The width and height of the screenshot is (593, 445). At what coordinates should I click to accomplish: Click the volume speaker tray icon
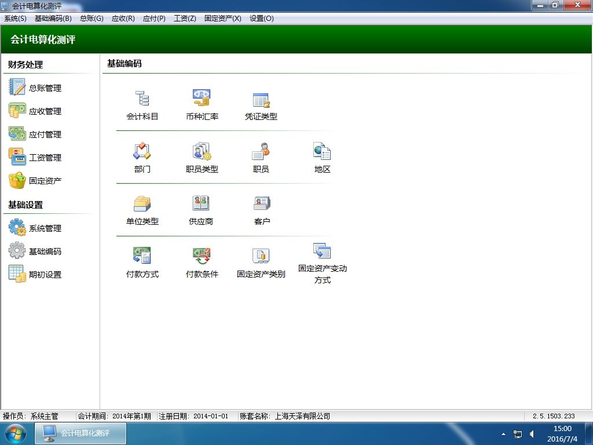click(532, 434)
